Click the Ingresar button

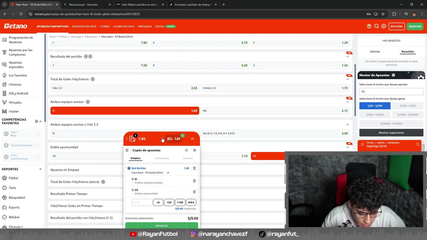(415, 26)
